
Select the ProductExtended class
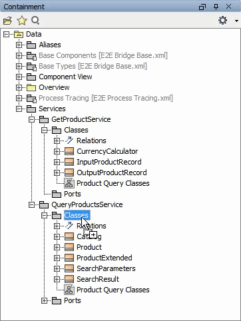coord(105,258)
